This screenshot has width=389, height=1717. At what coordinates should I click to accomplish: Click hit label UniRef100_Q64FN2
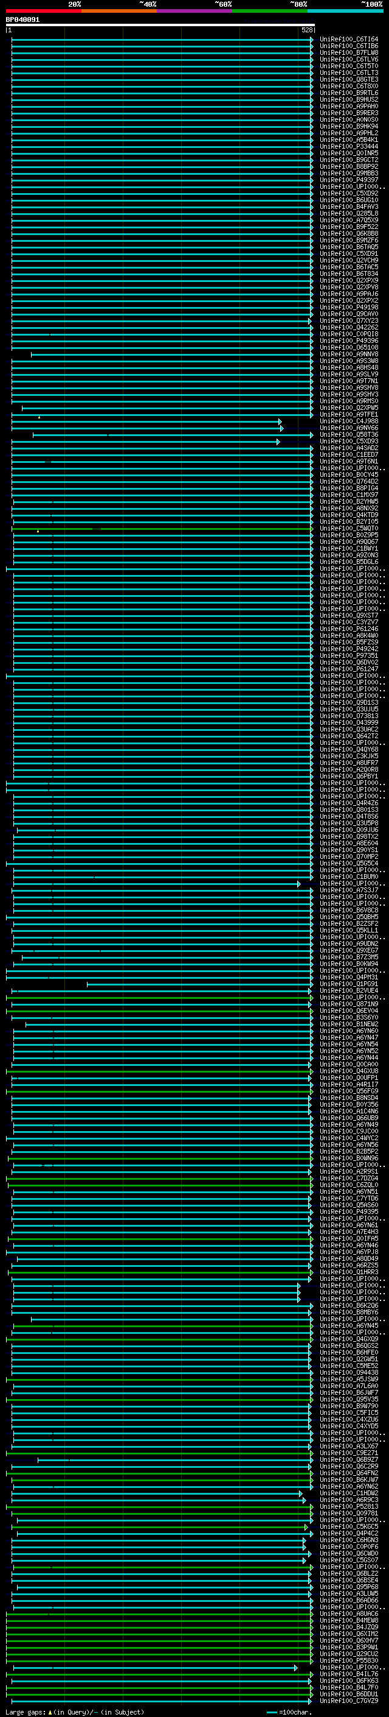348,1473
